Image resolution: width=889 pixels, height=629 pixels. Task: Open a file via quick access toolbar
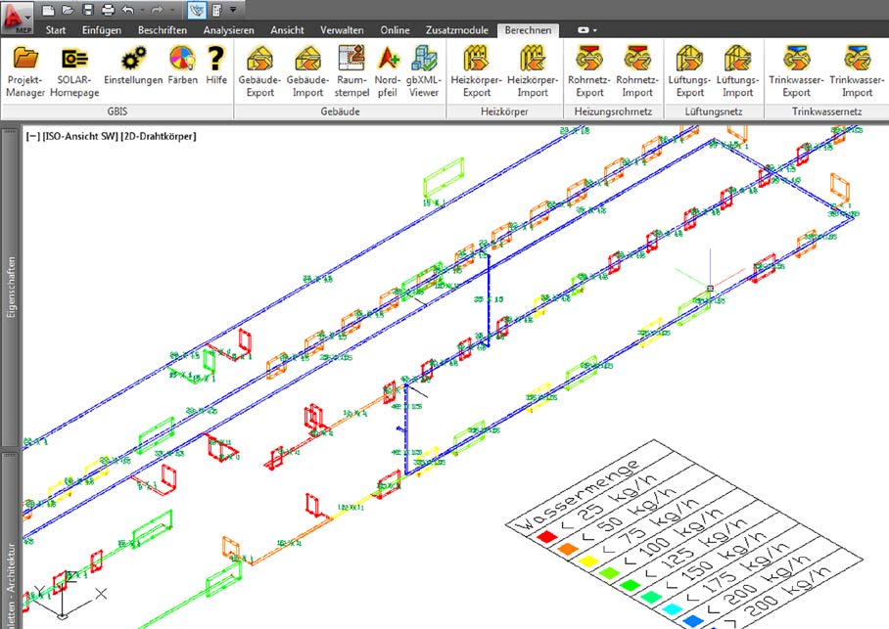68,10
